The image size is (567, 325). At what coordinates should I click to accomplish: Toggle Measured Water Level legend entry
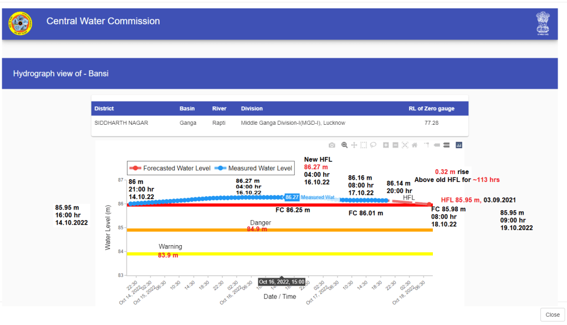click(254, 168)
